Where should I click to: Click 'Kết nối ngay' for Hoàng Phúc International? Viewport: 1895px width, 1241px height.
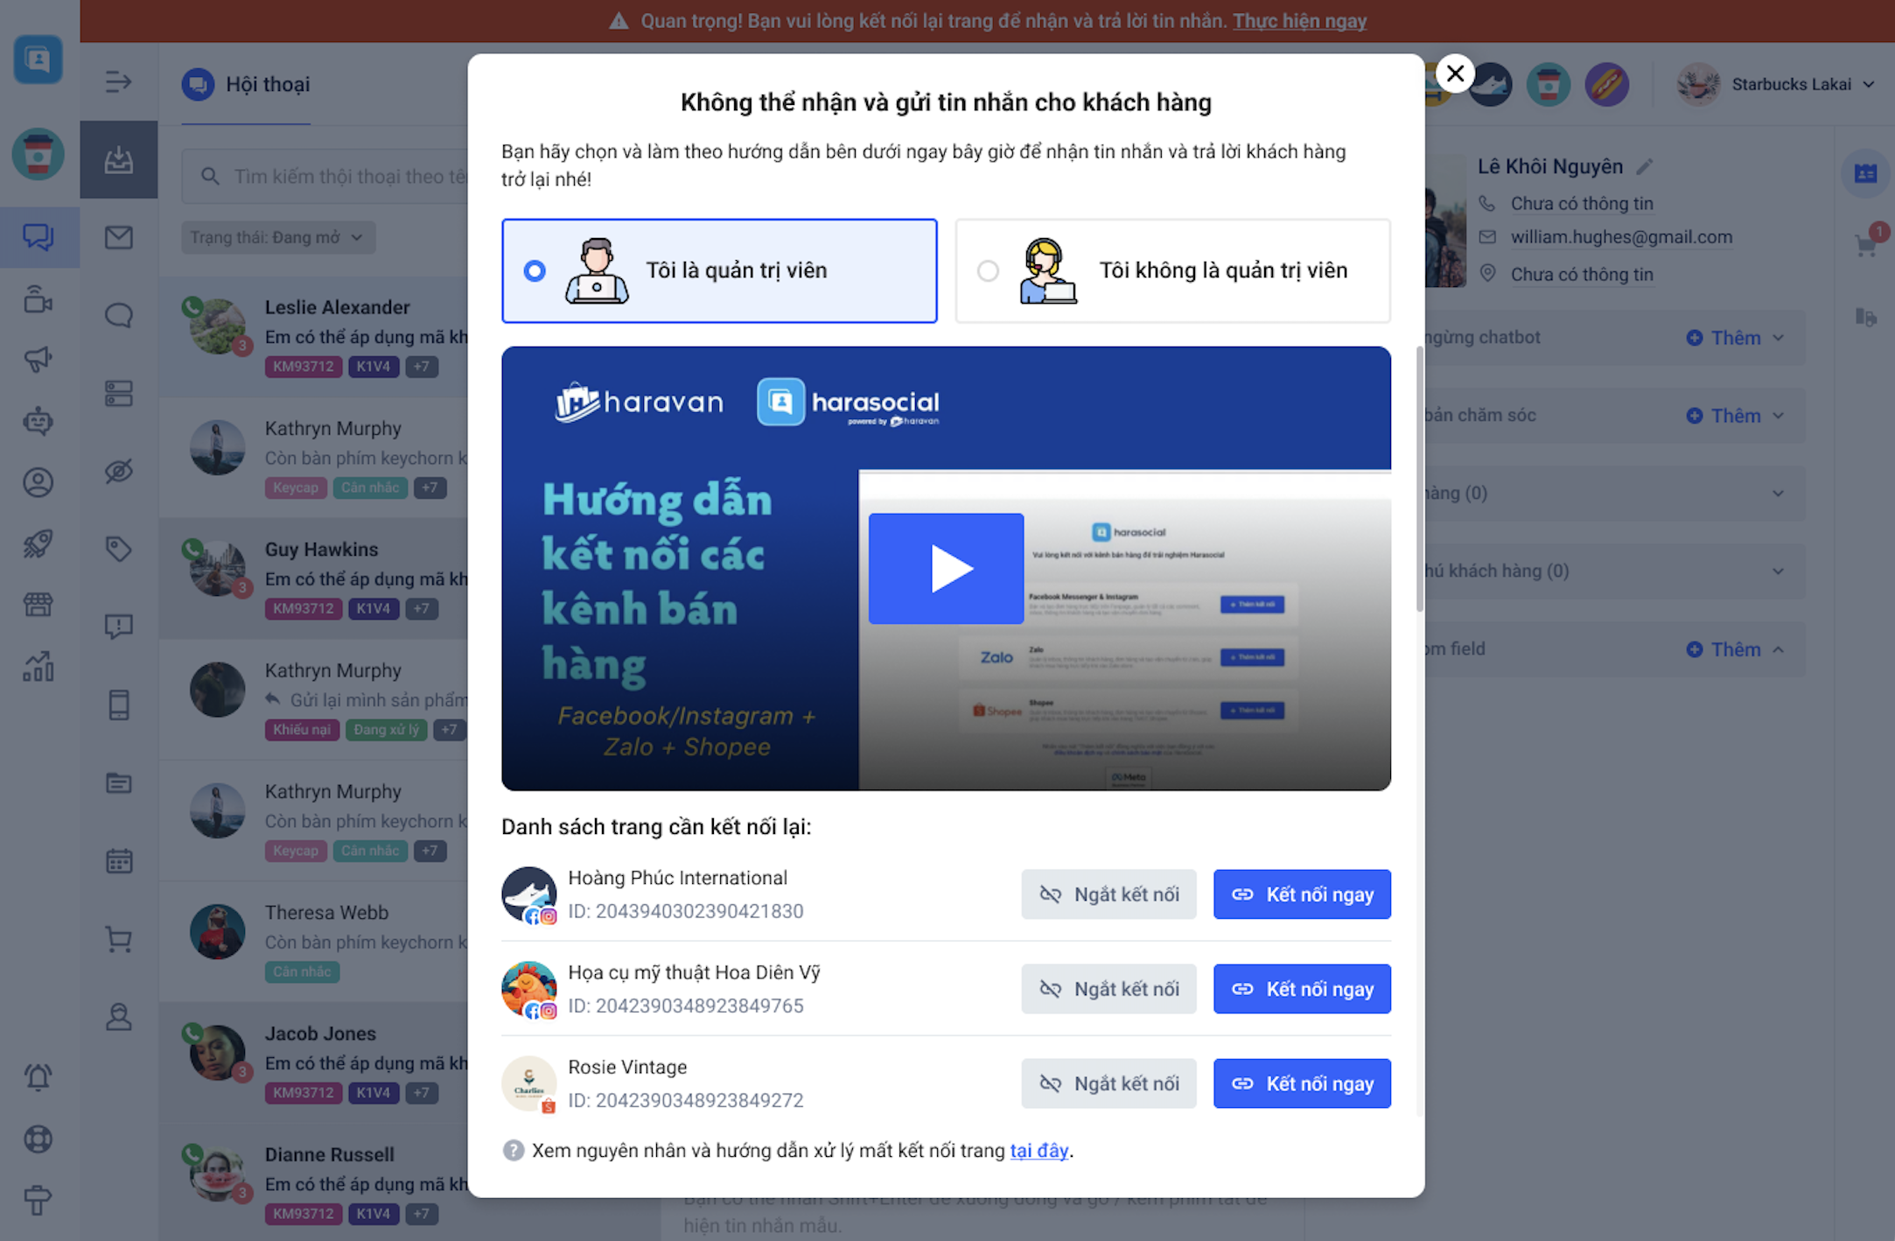(1301, 894)
